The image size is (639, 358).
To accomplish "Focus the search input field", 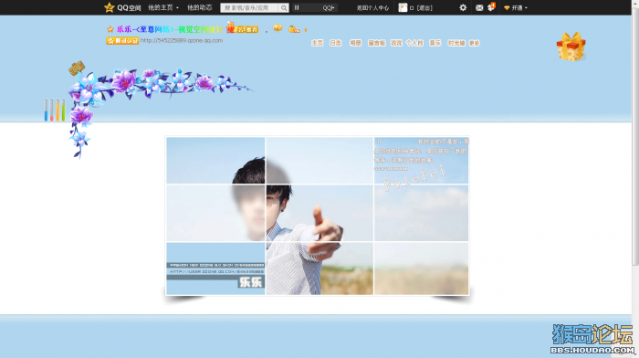I will click(249, 7).
